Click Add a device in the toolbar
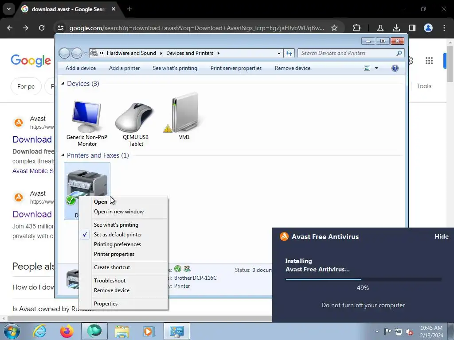 (x=81, y=68)
